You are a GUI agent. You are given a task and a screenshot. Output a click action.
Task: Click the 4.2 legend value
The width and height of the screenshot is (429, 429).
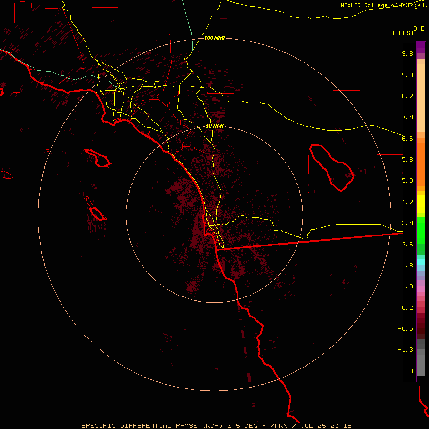408,202
